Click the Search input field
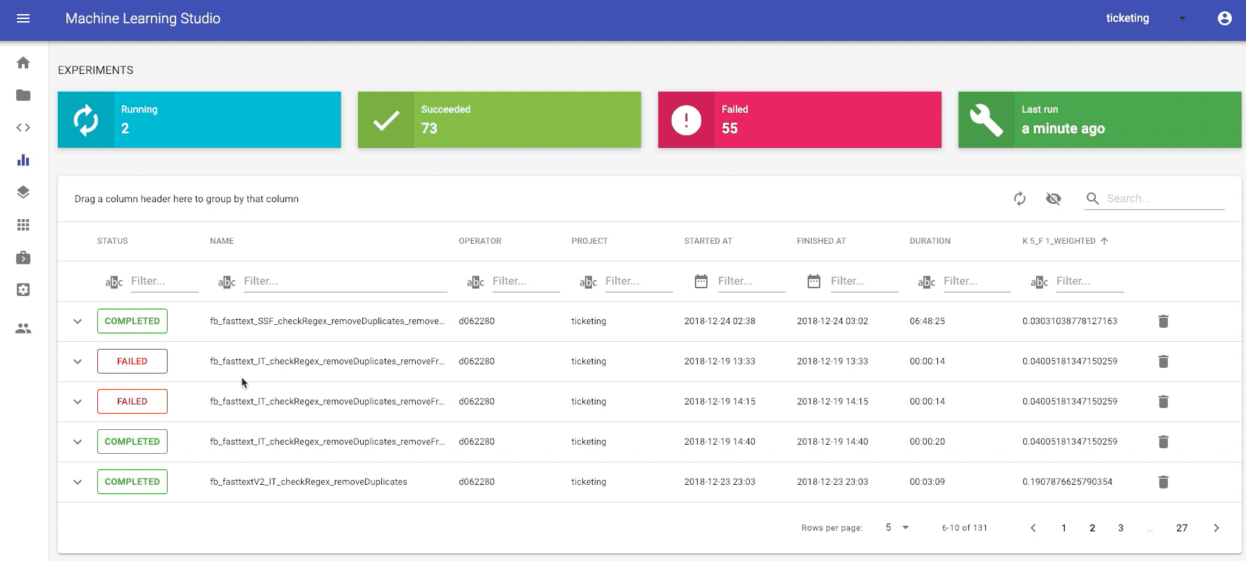The width and height of the screenshot is (1246, 561). (x=1164, y=199)
